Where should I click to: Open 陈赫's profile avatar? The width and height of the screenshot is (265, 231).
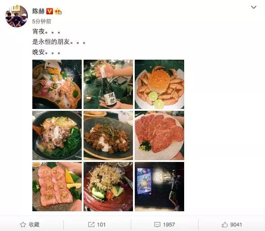17,16
